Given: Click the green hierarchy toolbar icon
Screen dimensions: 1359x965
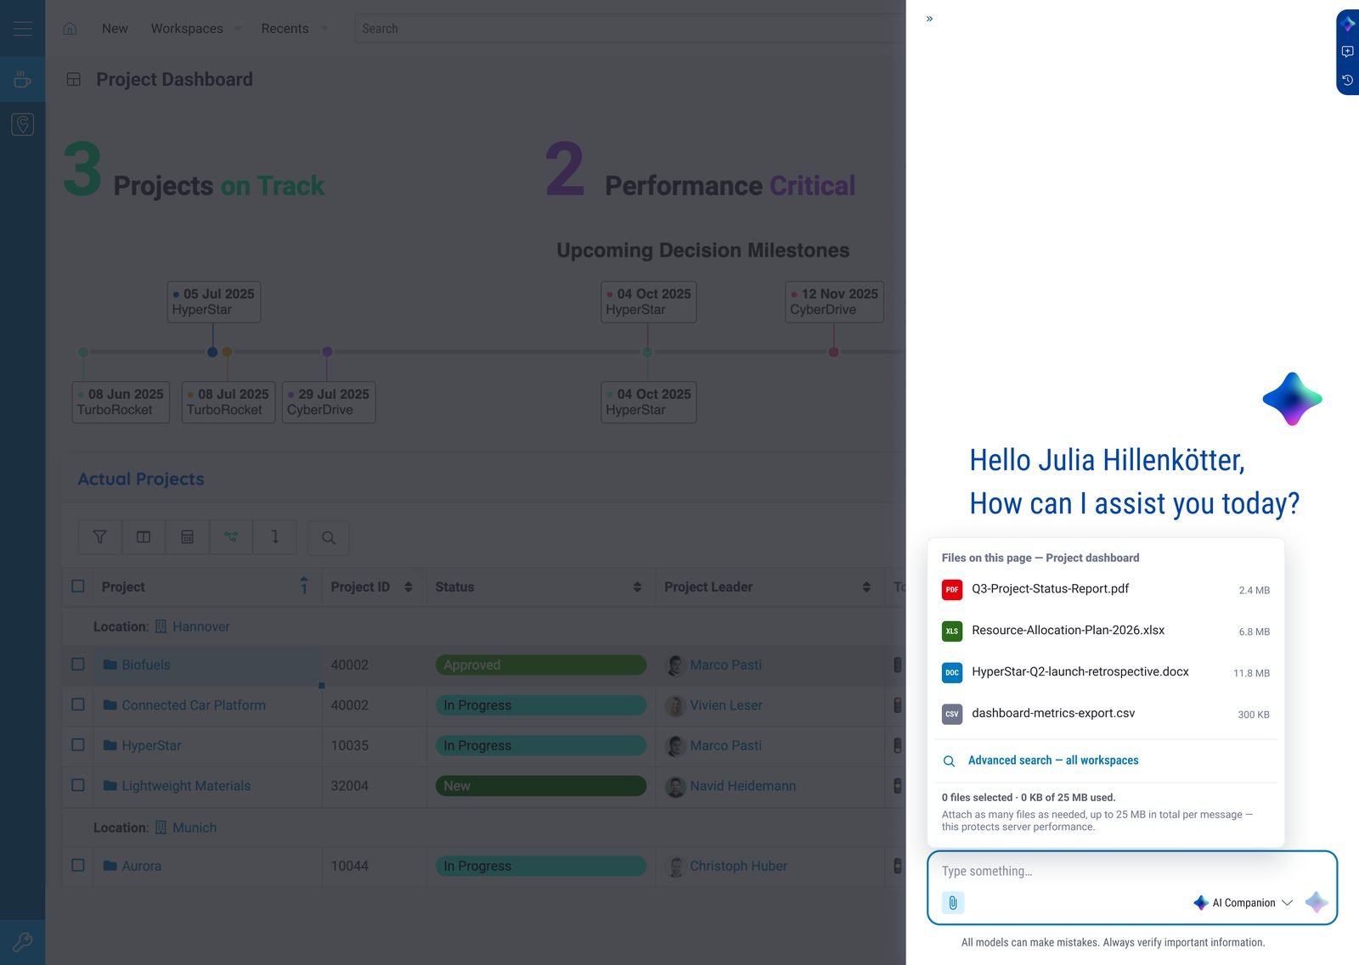Looking at the screenshot, I should pyautogui.click(x=231, y=537).
